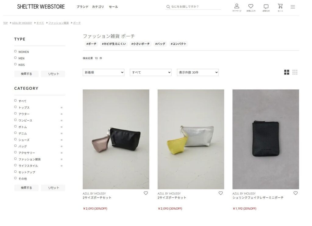Open the 表示件数 30件 dropdown

coord(198,73)
